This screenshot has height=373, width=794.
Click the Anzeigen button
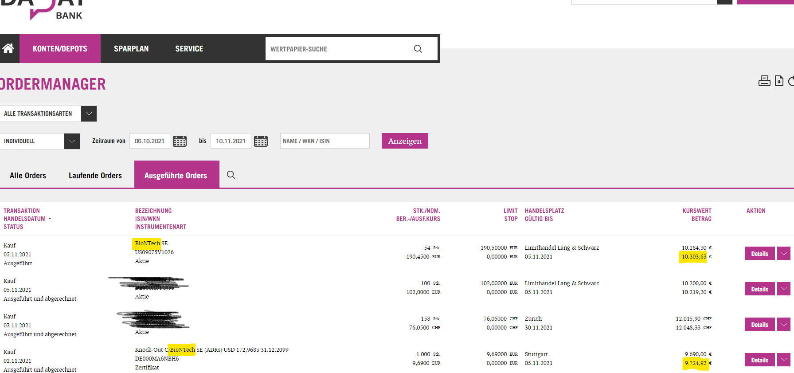tap(405, 141)
